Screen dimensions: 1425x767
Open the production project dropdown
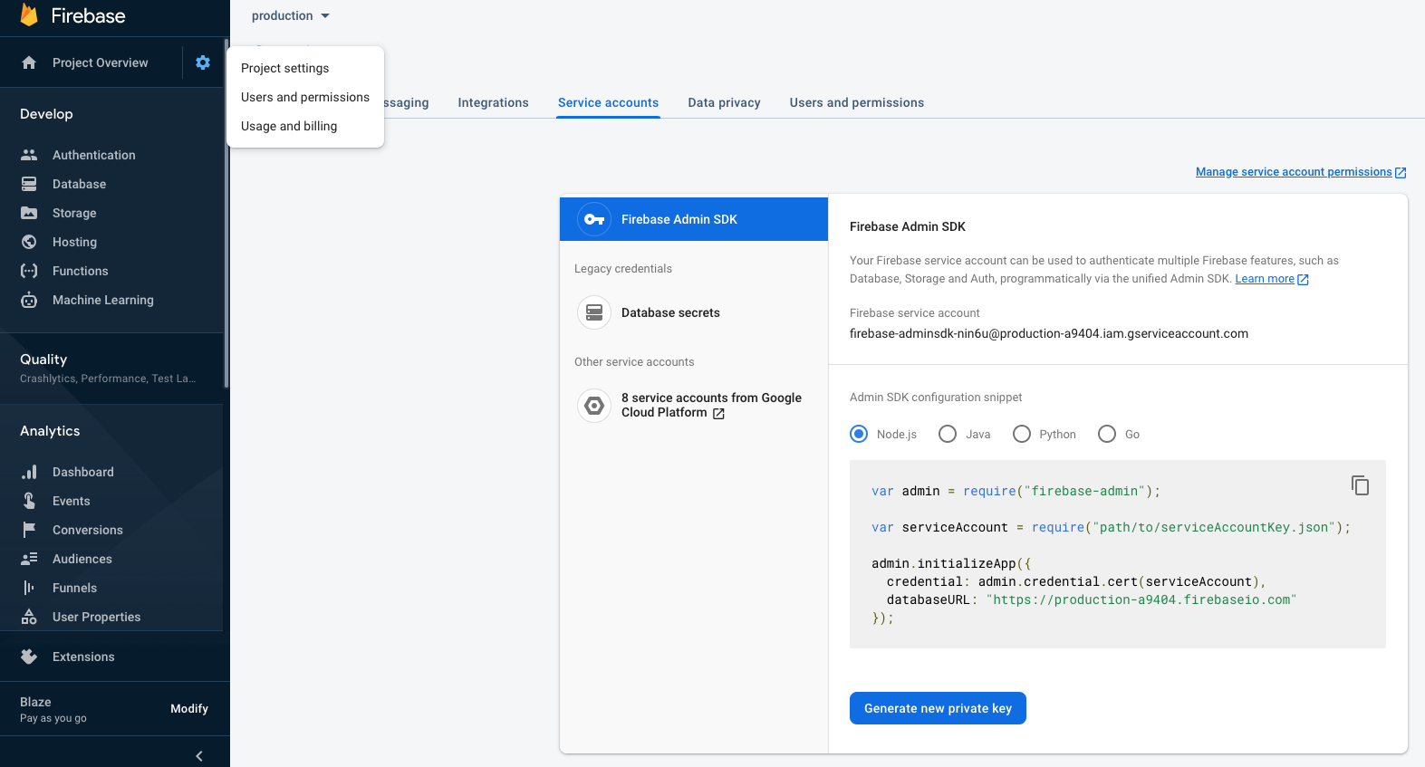coord(291,15)
